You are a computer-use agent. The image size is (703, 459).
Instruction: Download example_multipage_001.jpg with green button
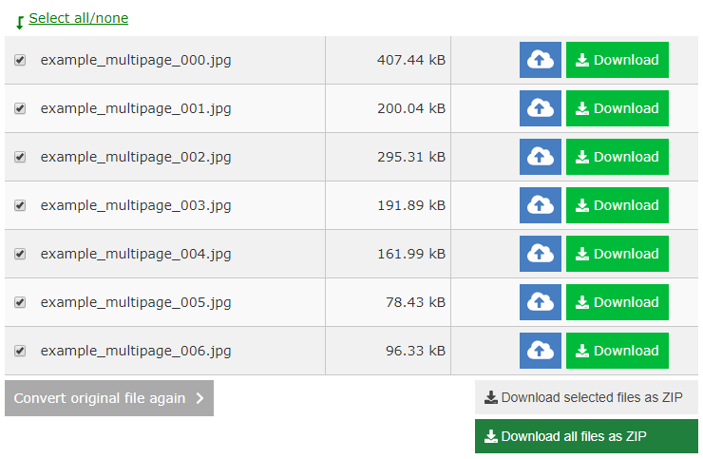tap(617, 108)
